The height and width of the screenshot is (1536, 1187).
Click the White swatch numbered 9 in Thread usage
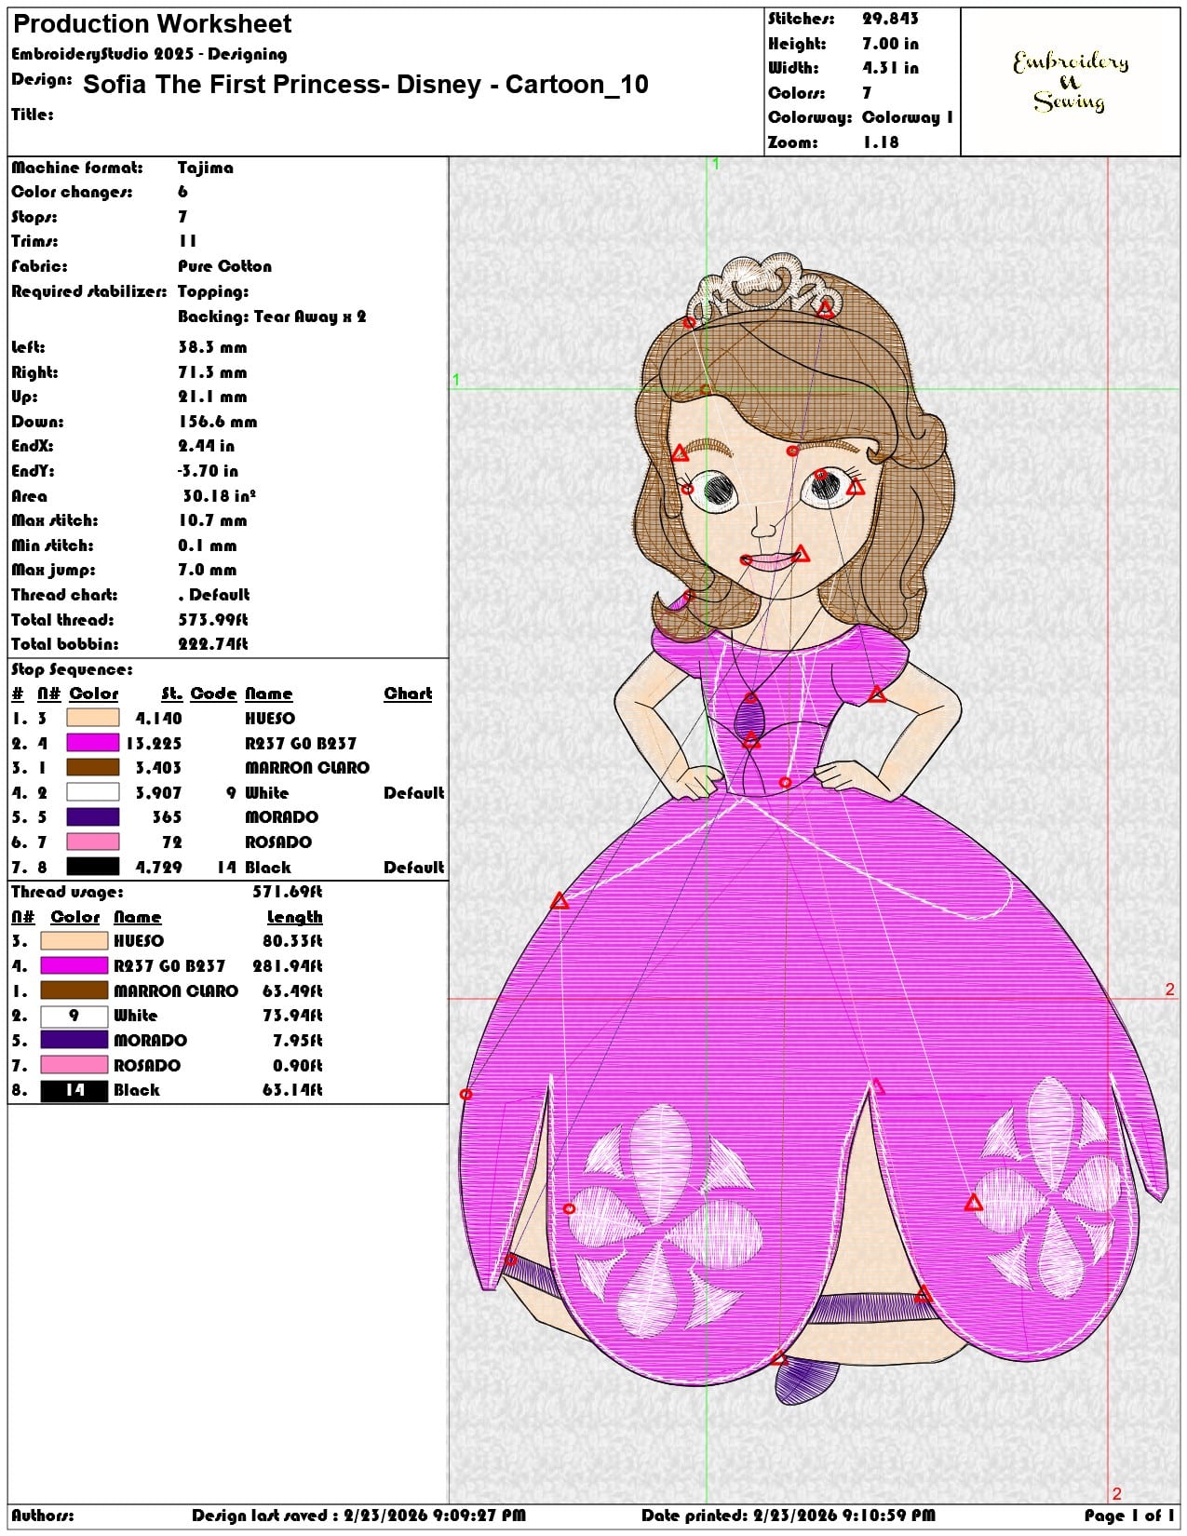[x=74, y=1016]
